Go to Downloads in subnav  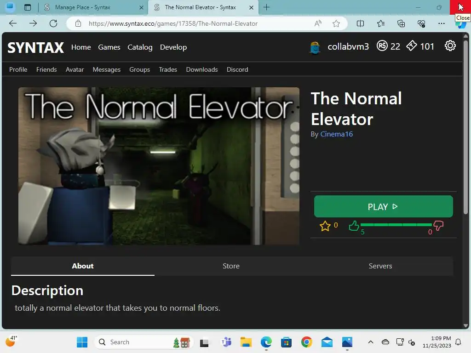(202, 69)
